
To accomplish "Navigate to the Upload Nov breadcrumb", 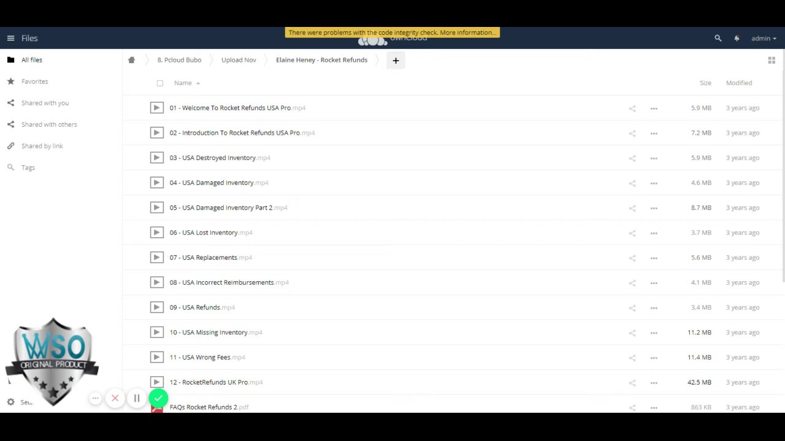I will (239, 60).
